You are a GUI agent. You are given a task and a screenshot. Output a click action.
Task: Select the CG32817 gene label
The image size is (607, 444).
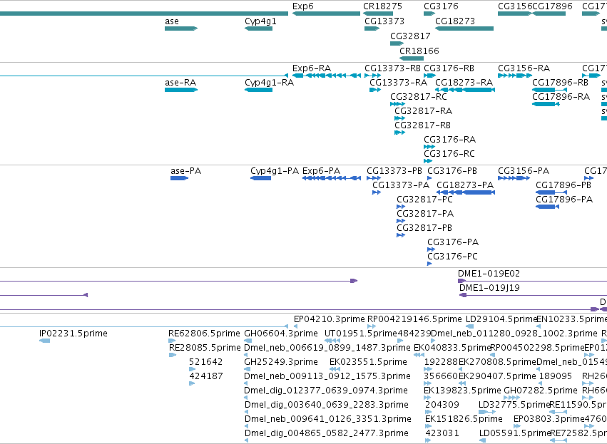410,36
